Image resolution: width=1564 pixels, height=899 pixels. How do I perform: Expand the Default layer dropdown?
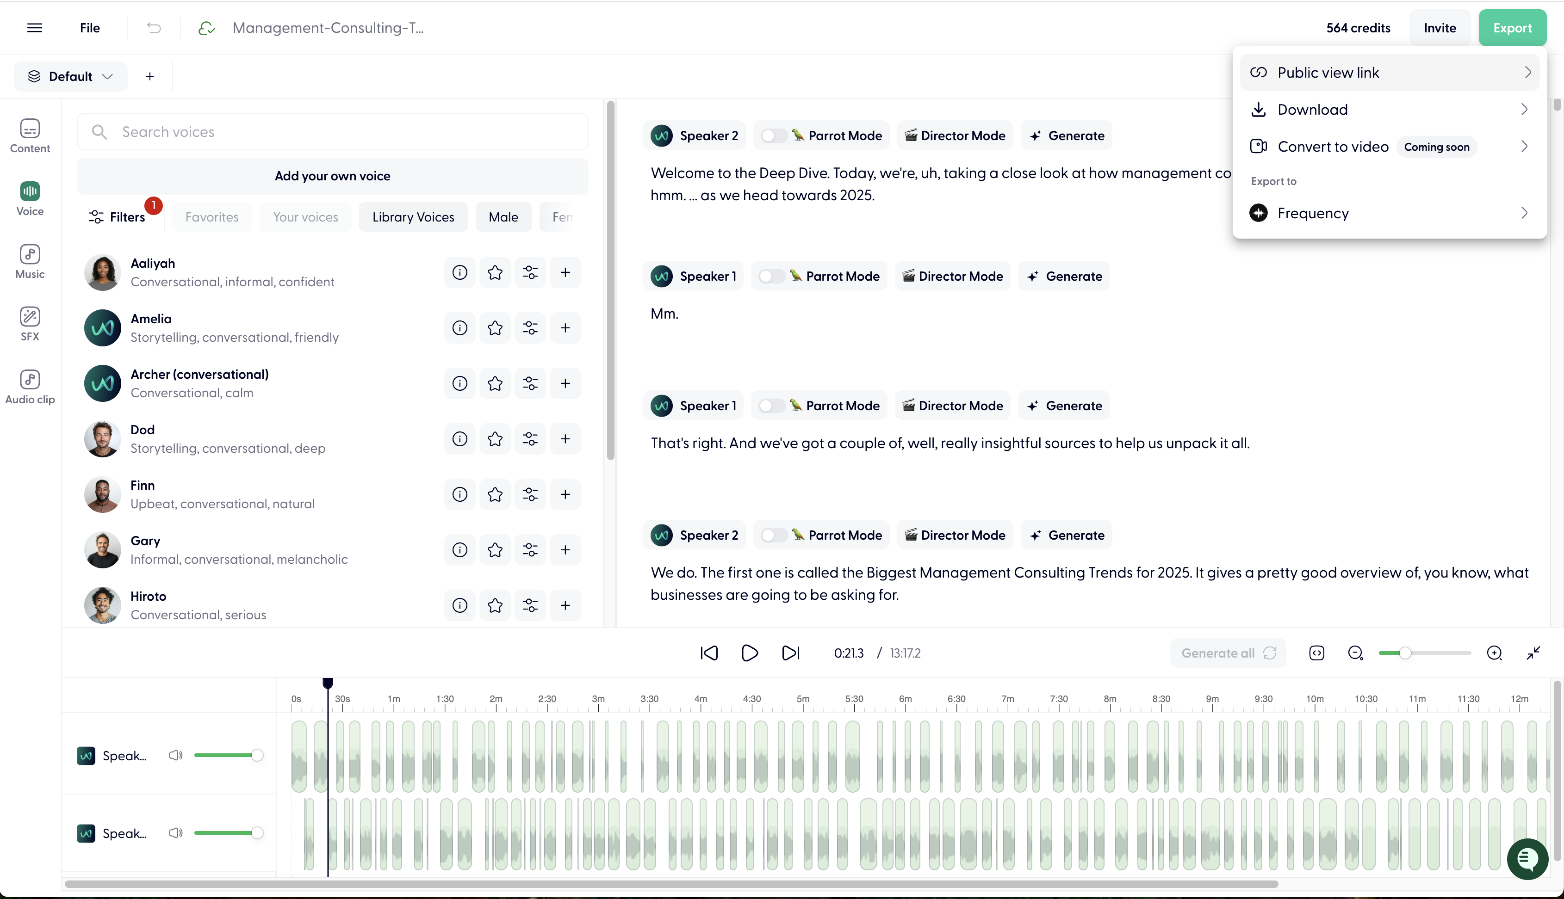[70, 77]
